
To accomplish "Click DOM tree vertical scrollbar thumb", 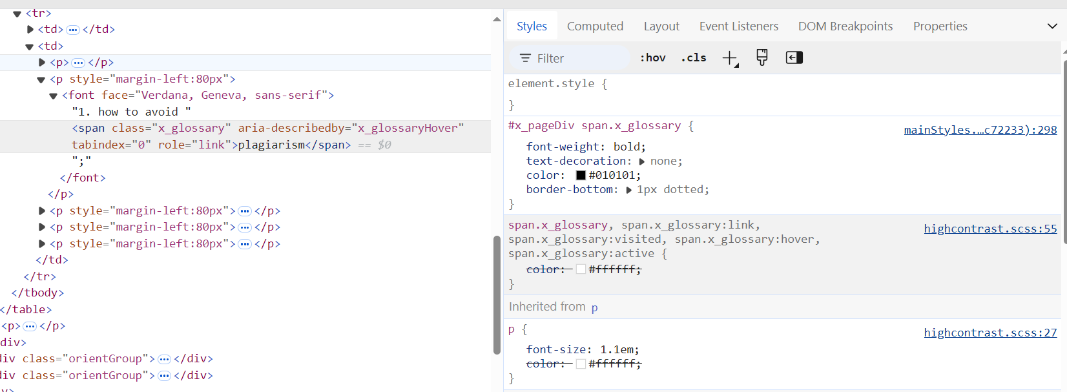I will [x=497, y=295].
